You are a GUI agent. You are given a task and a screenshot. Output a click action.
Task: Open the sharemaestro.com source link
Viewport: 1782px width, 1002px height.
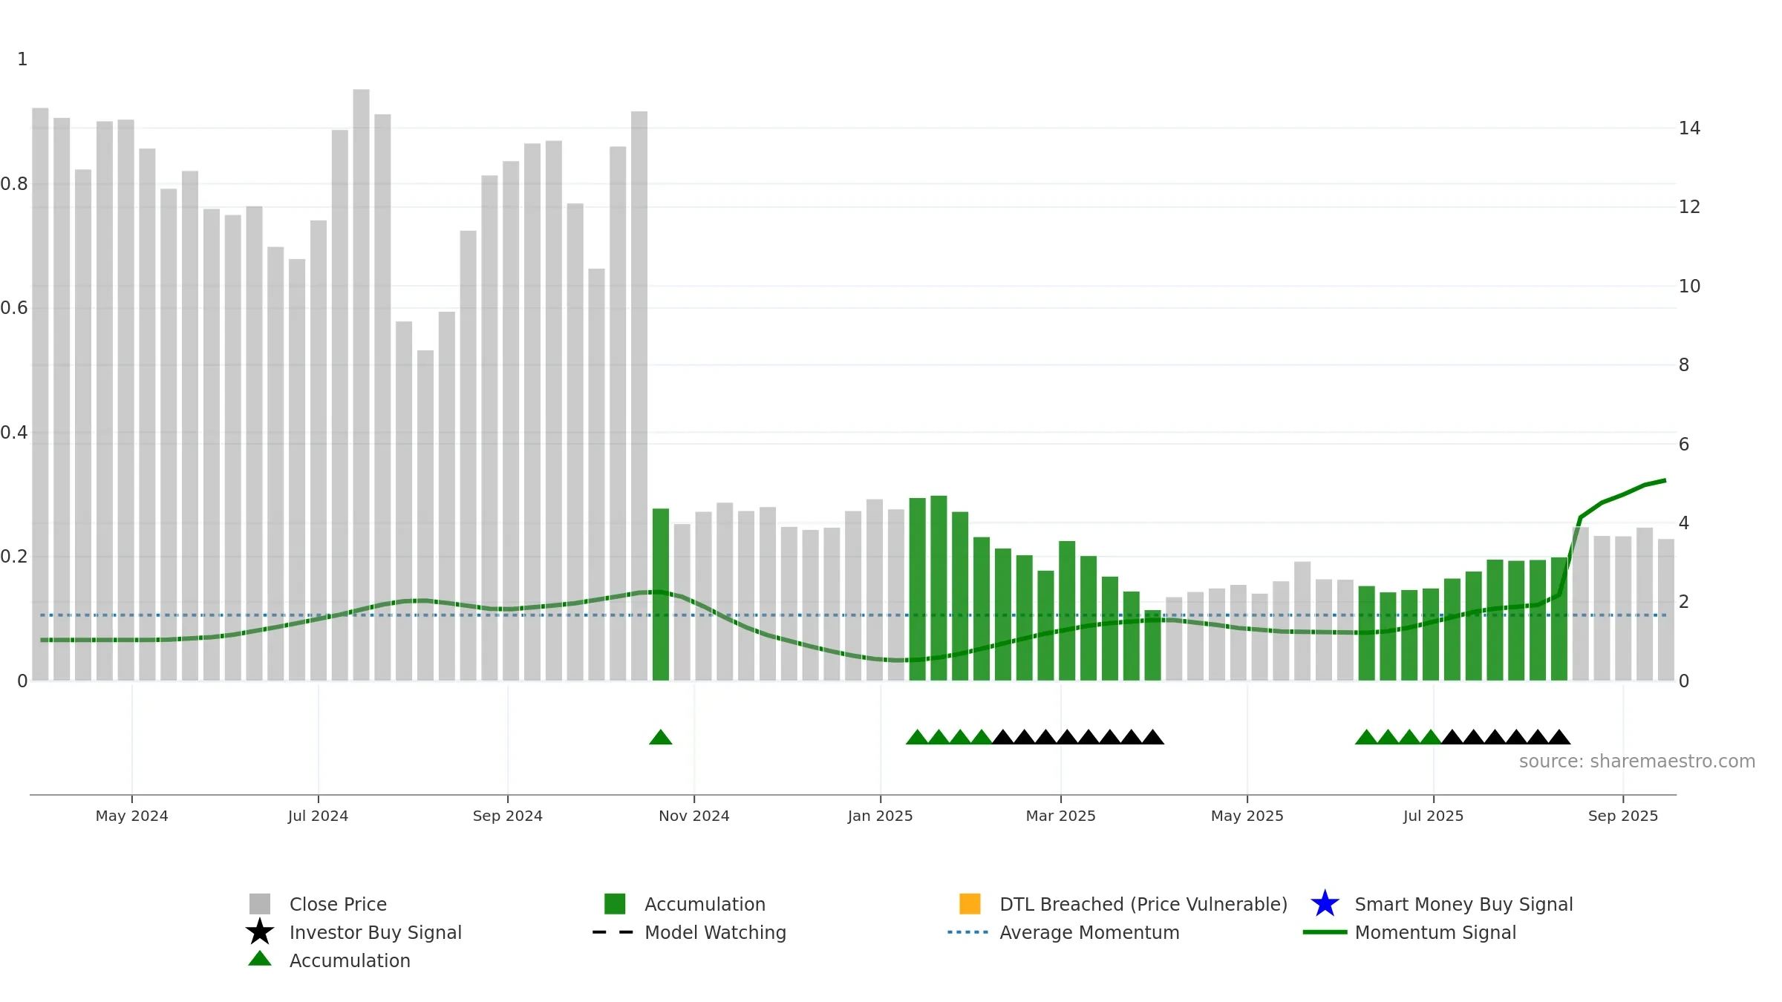coord(1636,762)
